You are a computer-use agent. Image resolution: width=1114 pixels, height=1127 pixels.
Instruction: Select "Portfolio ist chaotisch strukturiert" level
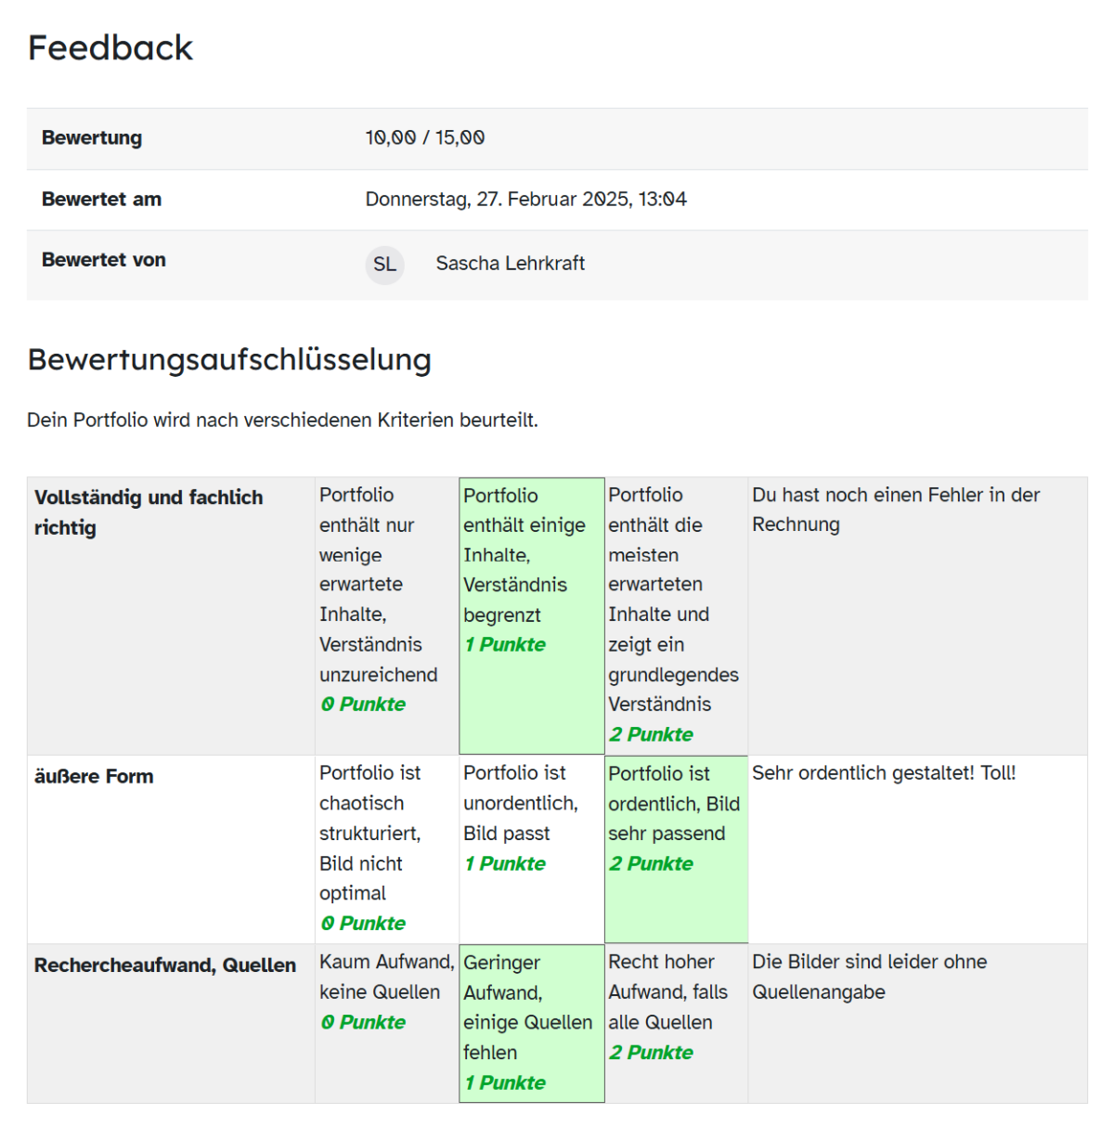coord(386,847)
